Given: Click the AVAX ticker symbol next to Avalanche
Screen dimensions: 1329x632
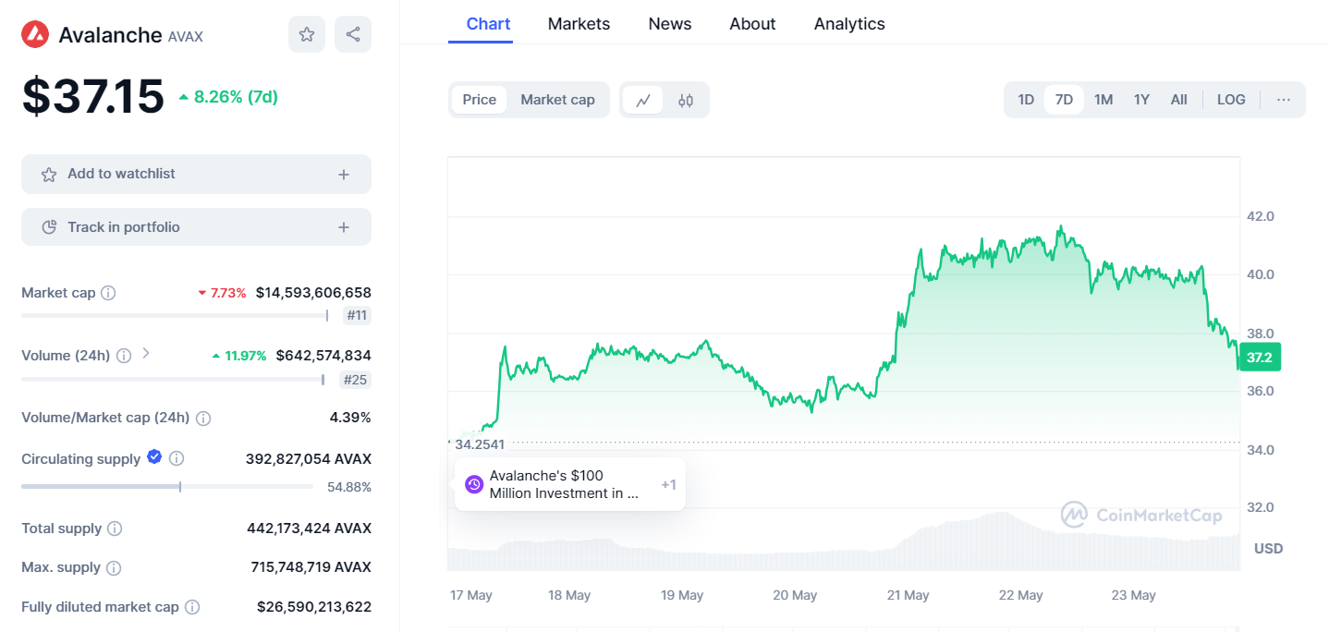Looking at the screenshot, I should (186, 37).
